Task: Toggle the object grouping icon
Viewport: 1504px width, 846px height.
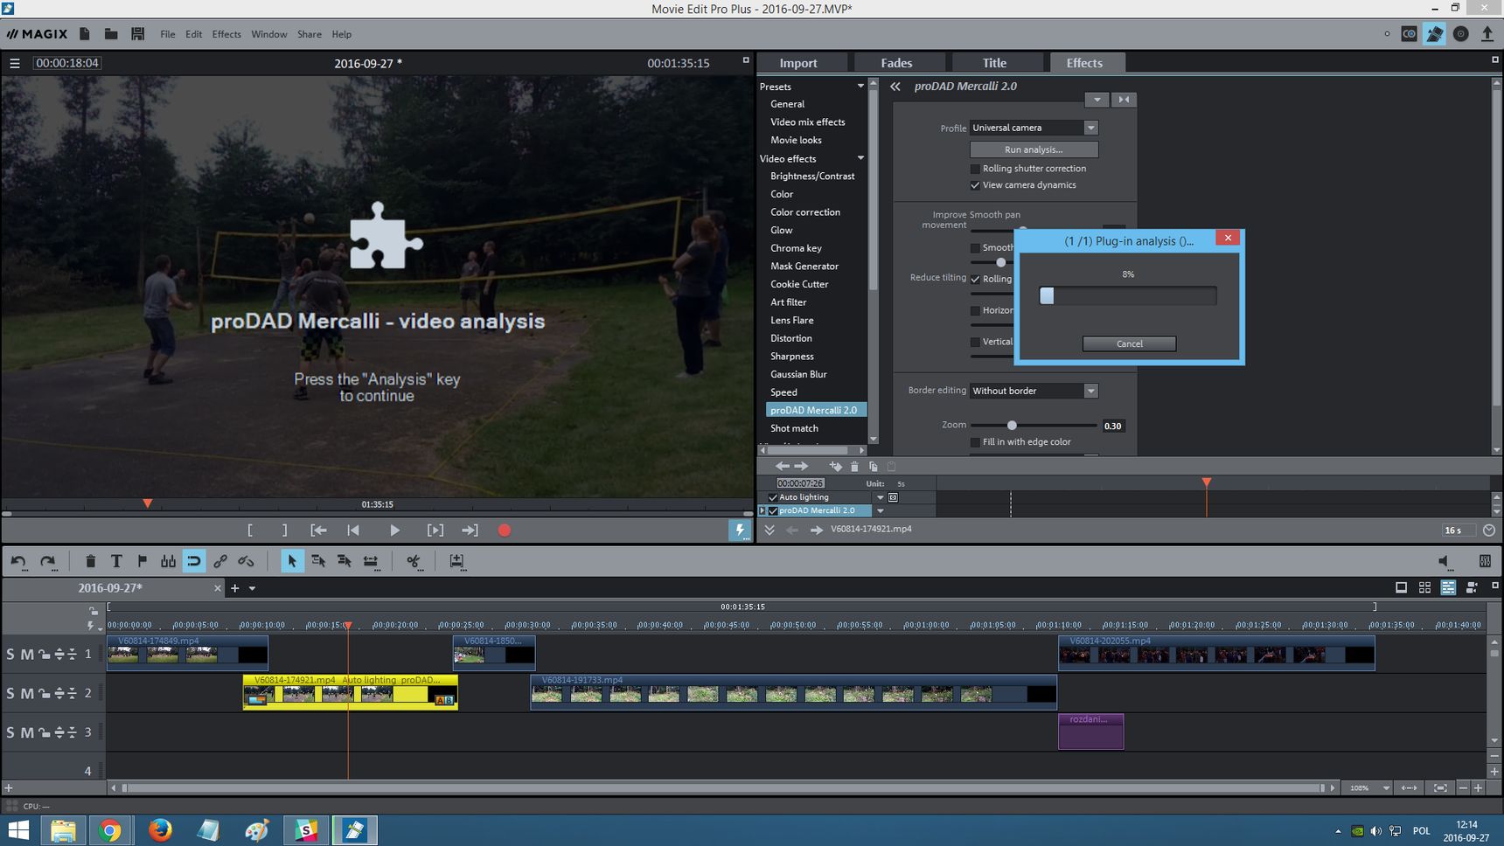Action: coord(168,561)
